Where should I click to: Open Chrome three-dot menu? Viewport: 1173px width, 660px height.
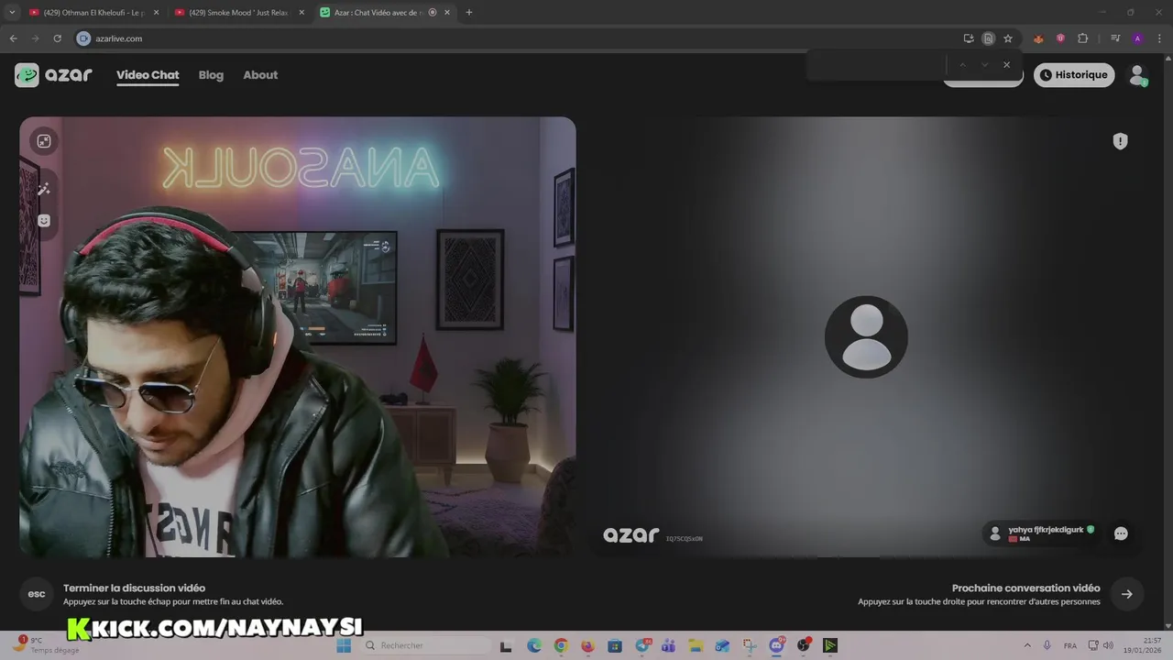point(1159,38)
